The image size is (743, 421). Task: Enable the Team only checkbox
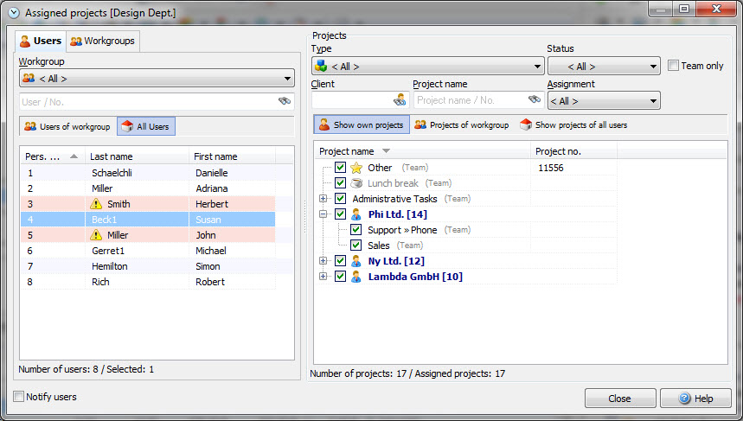point(675,66)
